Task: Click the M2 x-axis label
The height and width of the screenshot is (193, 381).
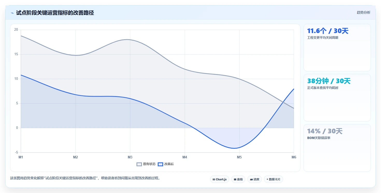Action: coord(75,157)
